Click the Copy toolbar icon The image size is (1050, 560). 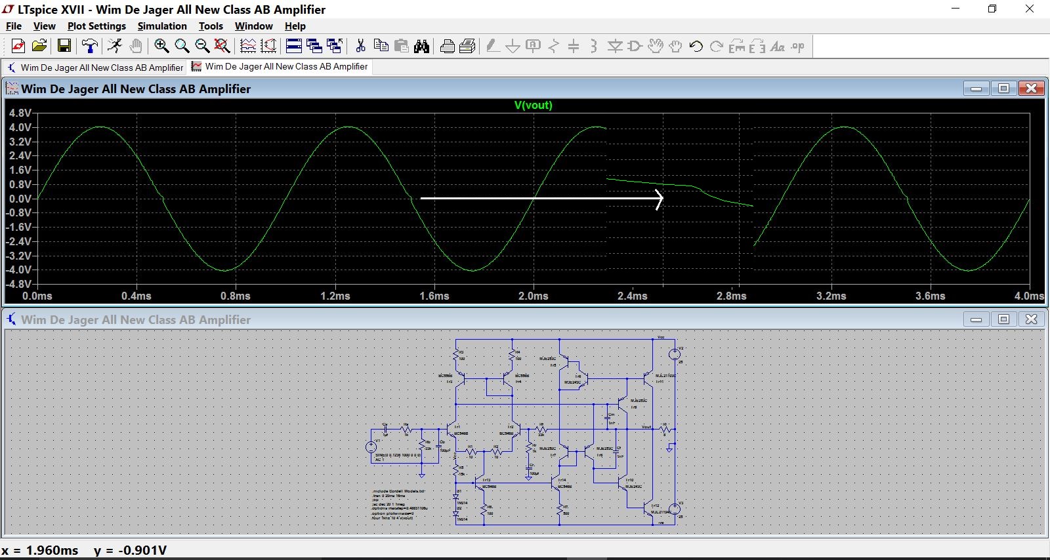click(381, 46)
